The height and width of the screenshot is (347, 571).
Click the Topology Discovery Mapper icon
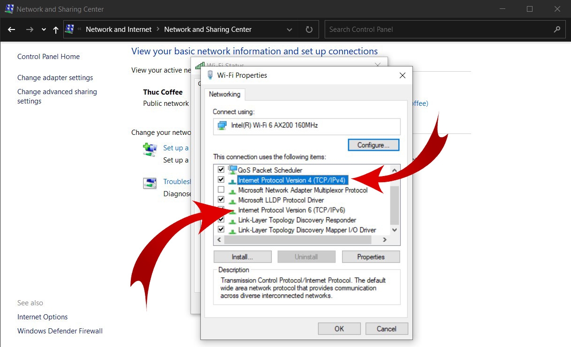click(x=232, y=230)
